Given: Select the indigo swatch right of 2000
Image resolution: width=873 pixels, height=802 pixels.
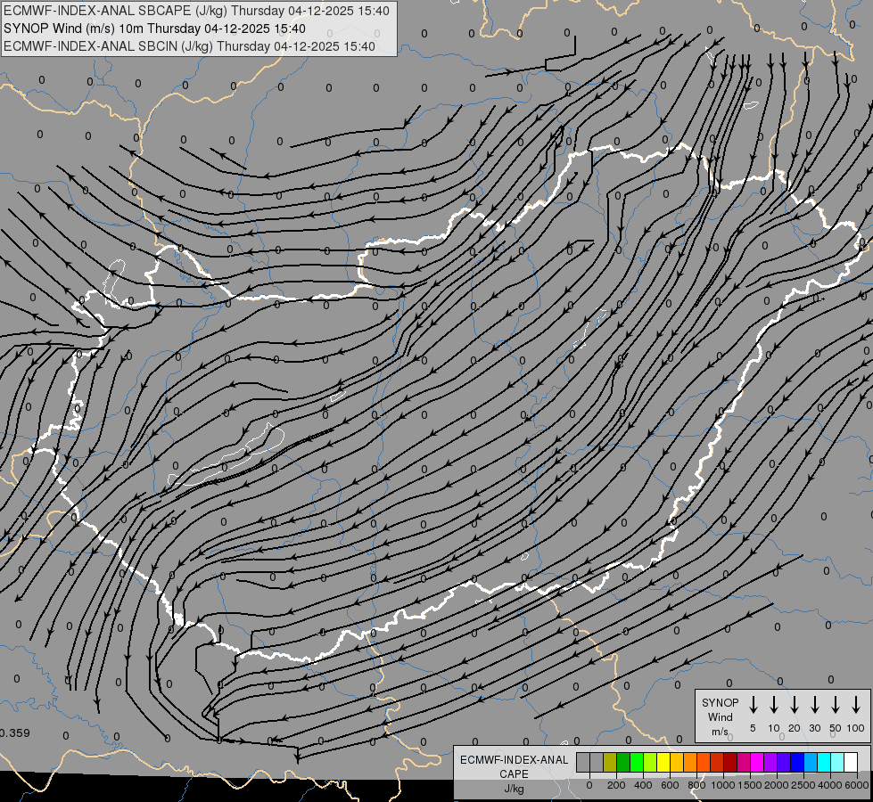Looking at the screenshot, I should click(785, 762).
